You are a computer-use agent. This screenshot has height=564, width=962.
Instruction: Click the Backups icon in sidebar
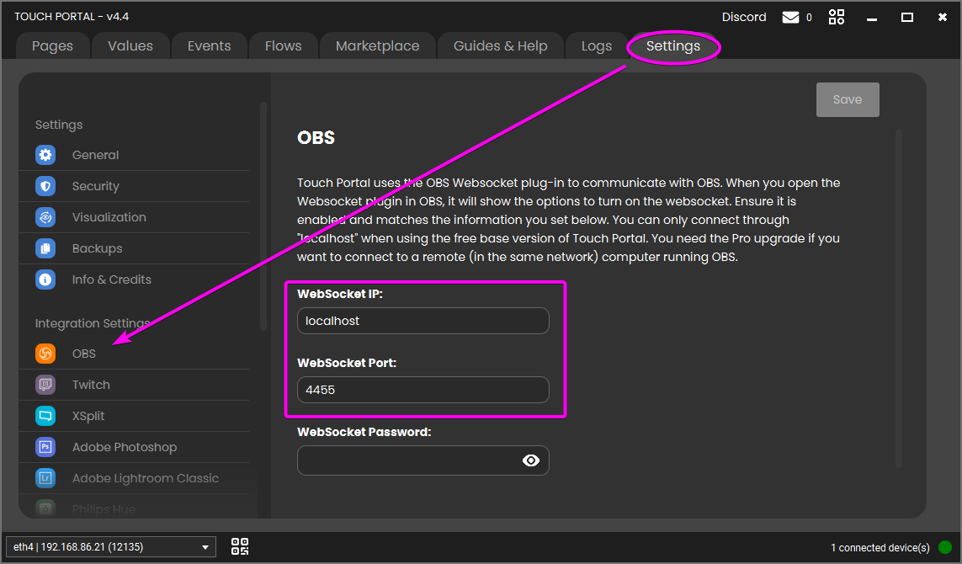coord(45,248)
